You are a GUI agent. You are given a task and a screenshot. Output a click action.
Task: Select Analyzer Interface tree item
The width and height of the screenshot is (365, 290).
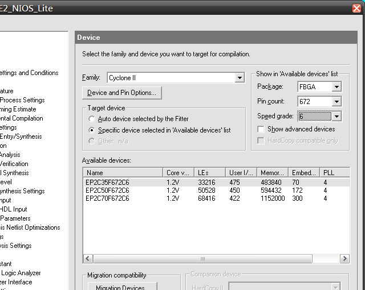pos(16,282)
